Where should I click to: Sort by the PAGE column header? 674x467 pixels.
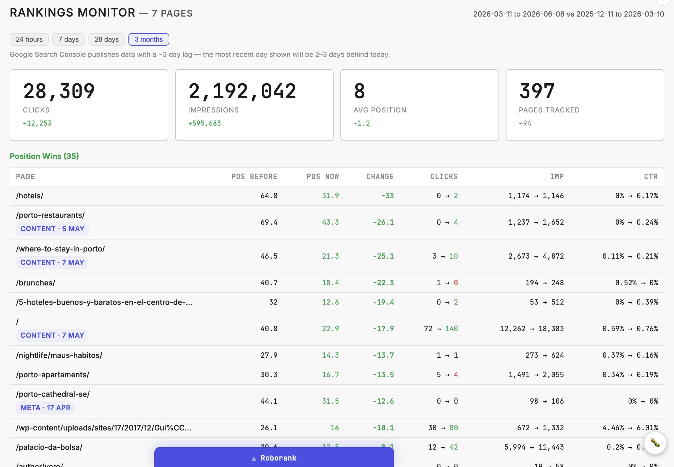(25, 176)
